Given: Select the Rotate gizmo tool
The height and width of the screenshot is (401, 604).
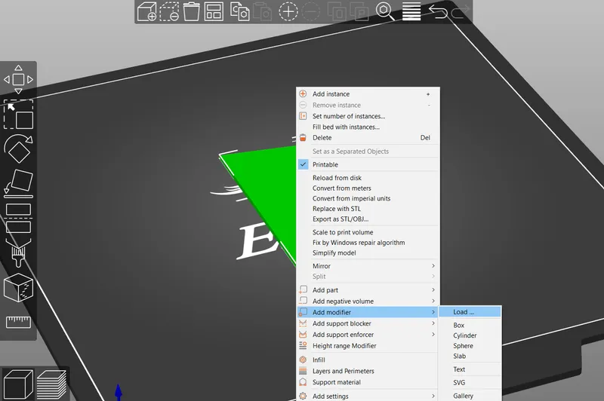Looking at the screenshot, I should tap(18, 148).
